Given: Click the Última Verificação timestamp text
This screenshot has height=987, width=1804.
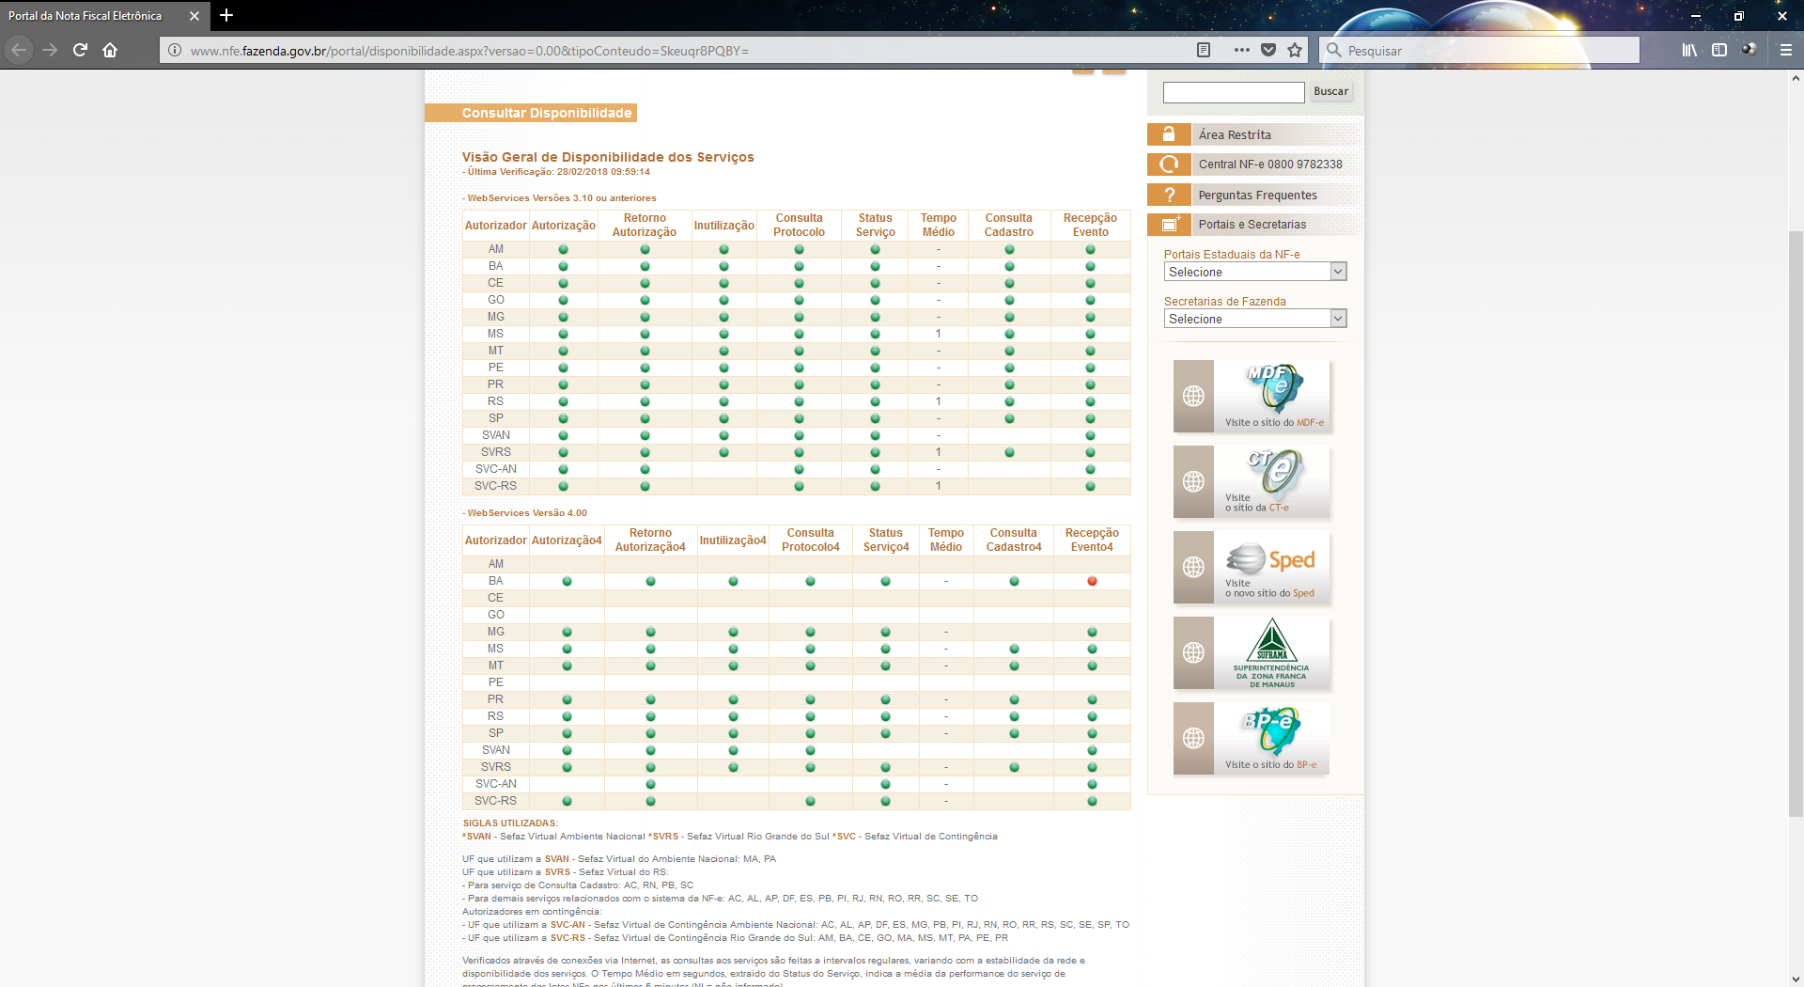Looking at the screenshot, I should point(558,172).
